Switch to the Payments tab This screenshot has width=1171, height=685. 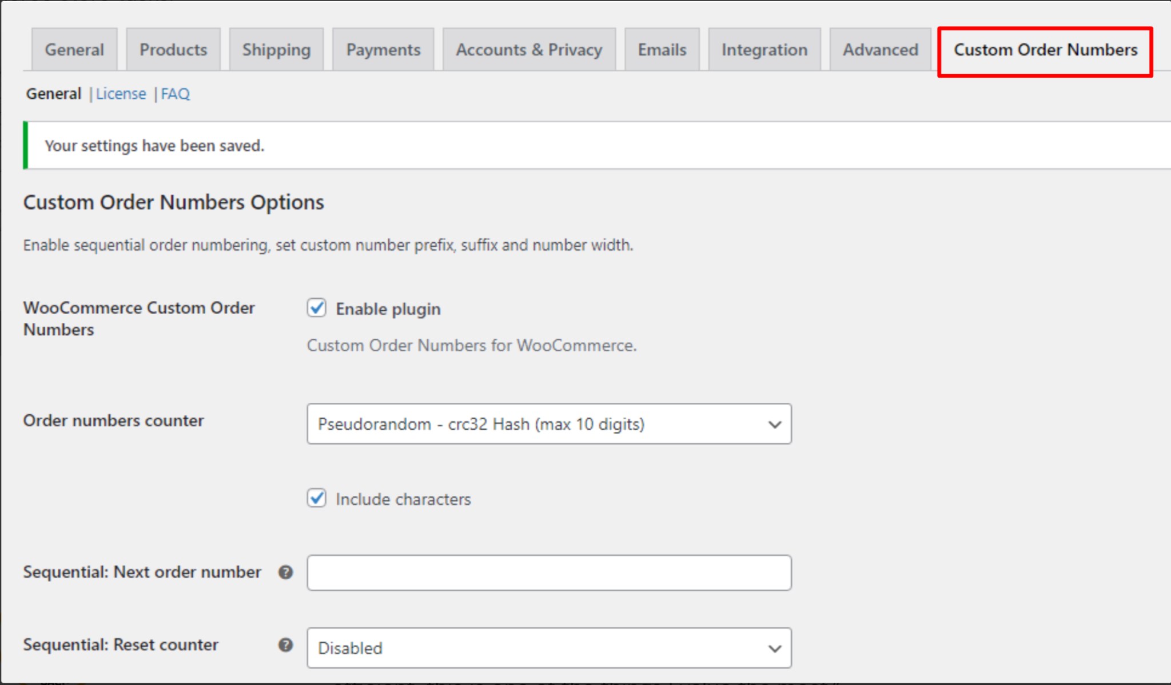click(383, 49)
